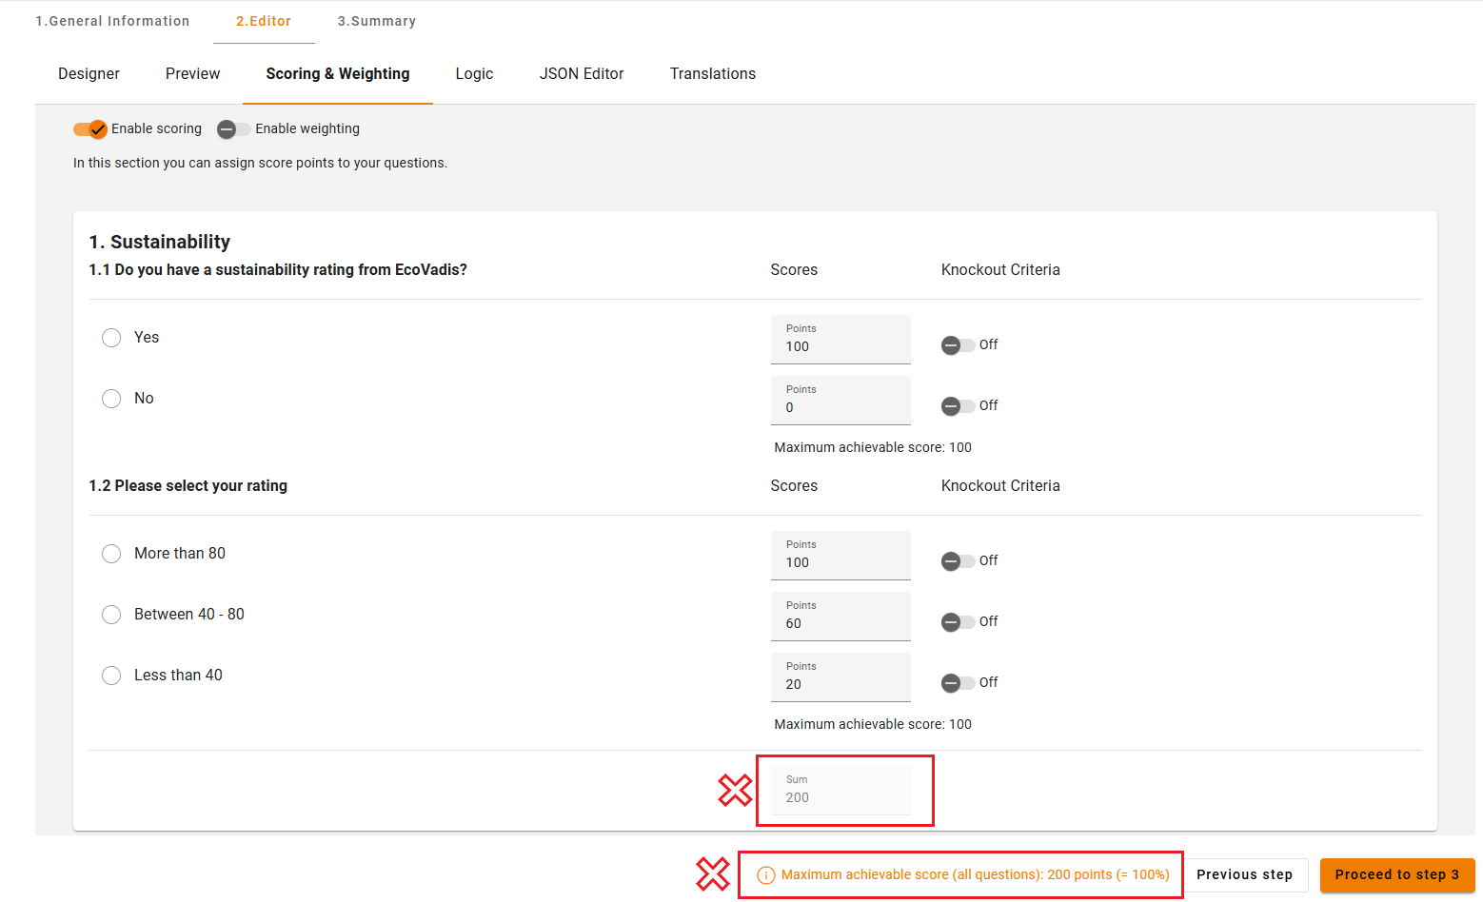Image resolution: width=1483 pixels, height=902 pixels.
Task: Click the info icon beside maximum achievable score
Action: point(765,875)
